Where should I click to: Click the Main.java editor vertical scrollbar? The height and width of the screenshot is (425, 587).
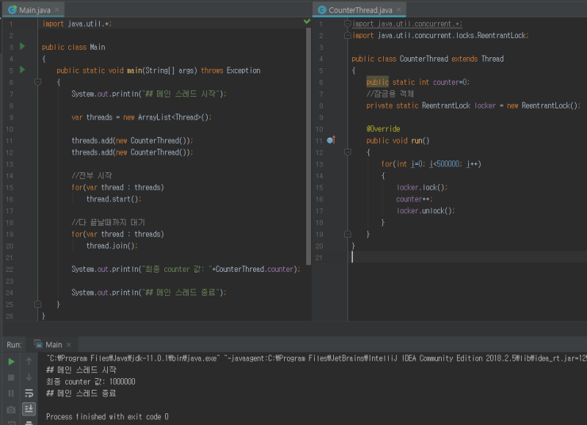tap(308, 147)
